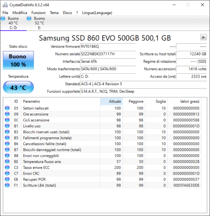
Task: Select the Tasso errore ECC parameter text
Action: click(x=36, y=168)
